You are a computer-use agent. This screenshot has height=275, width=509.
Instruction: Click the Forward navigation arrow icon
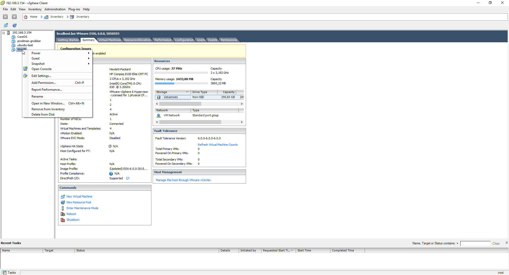pyautogui.click(x=14, y=17)
